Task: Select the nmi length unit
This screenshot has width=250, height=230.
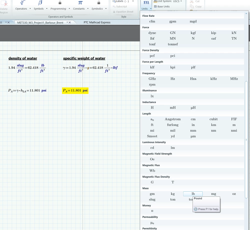Action: pos(234,130)
